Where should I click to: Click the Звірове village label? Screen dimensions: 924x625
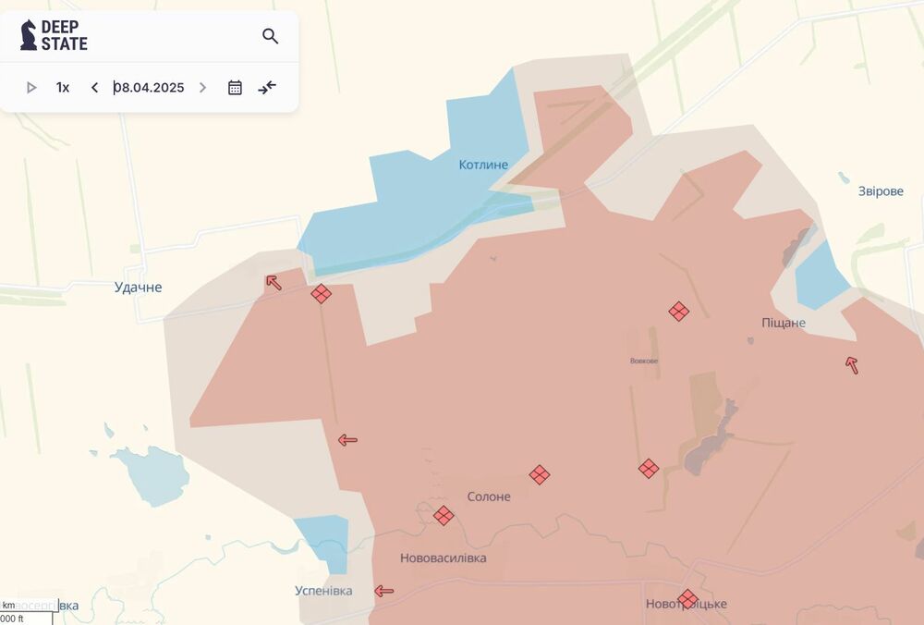(x=881, y=191)
